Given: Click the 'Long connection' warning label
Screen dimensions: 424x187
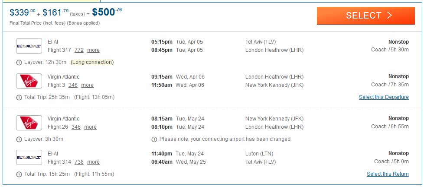Looking at the screenshot, I should (92, 62).
